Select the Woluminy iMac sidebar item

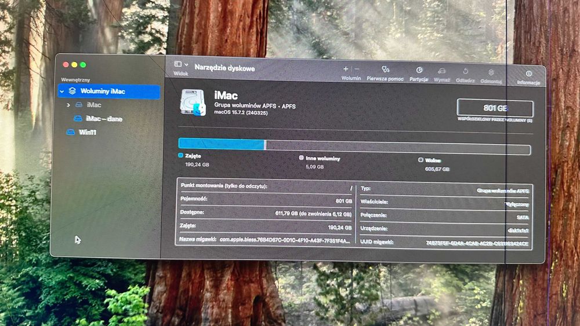click(109, 91)
